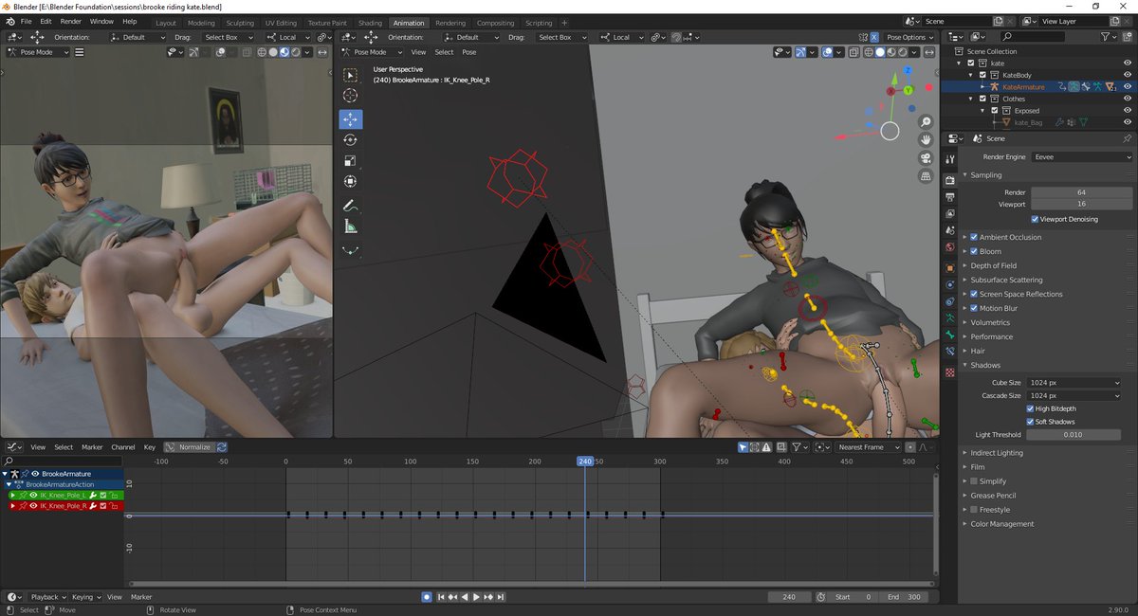Click the Viewport samples field showing 16
The height and width of the screenshot is (616, 1138).
tap(1081, 205)
